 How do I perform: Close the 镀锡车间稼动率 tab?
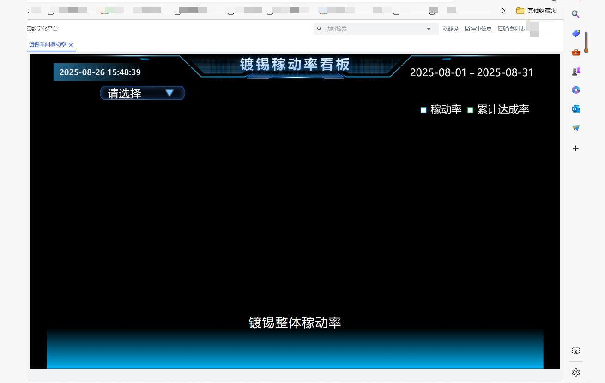71,45
